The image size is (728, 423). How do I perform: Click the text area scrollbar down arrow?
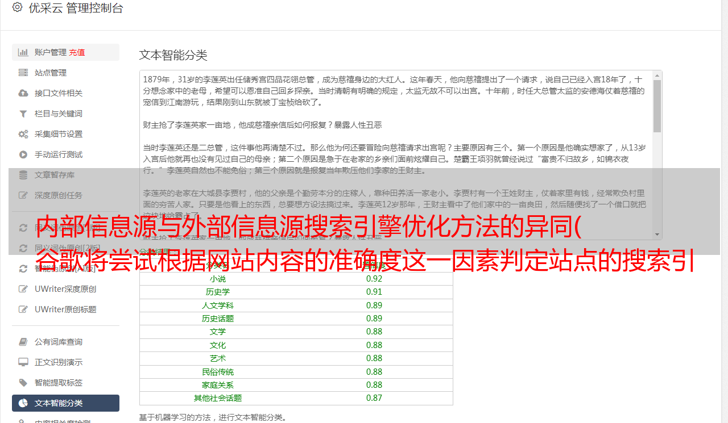(x=657, y=234)
